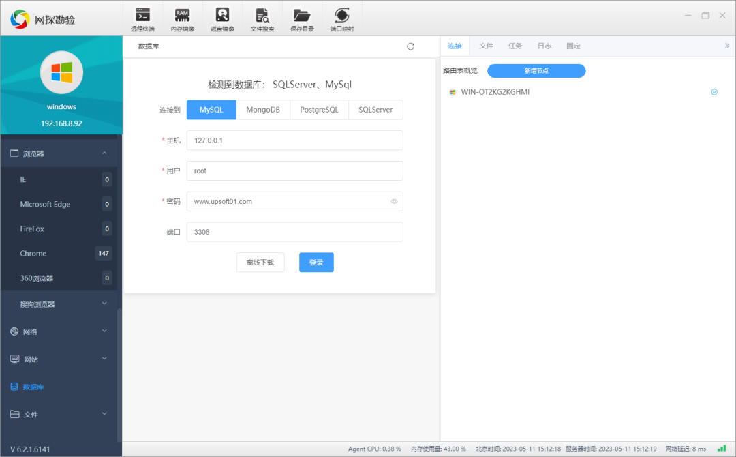Image resolution: width=736 pixels, height=457 pixels.
Task: Open FireFox item in sidebar
Action: coord(59,228)
